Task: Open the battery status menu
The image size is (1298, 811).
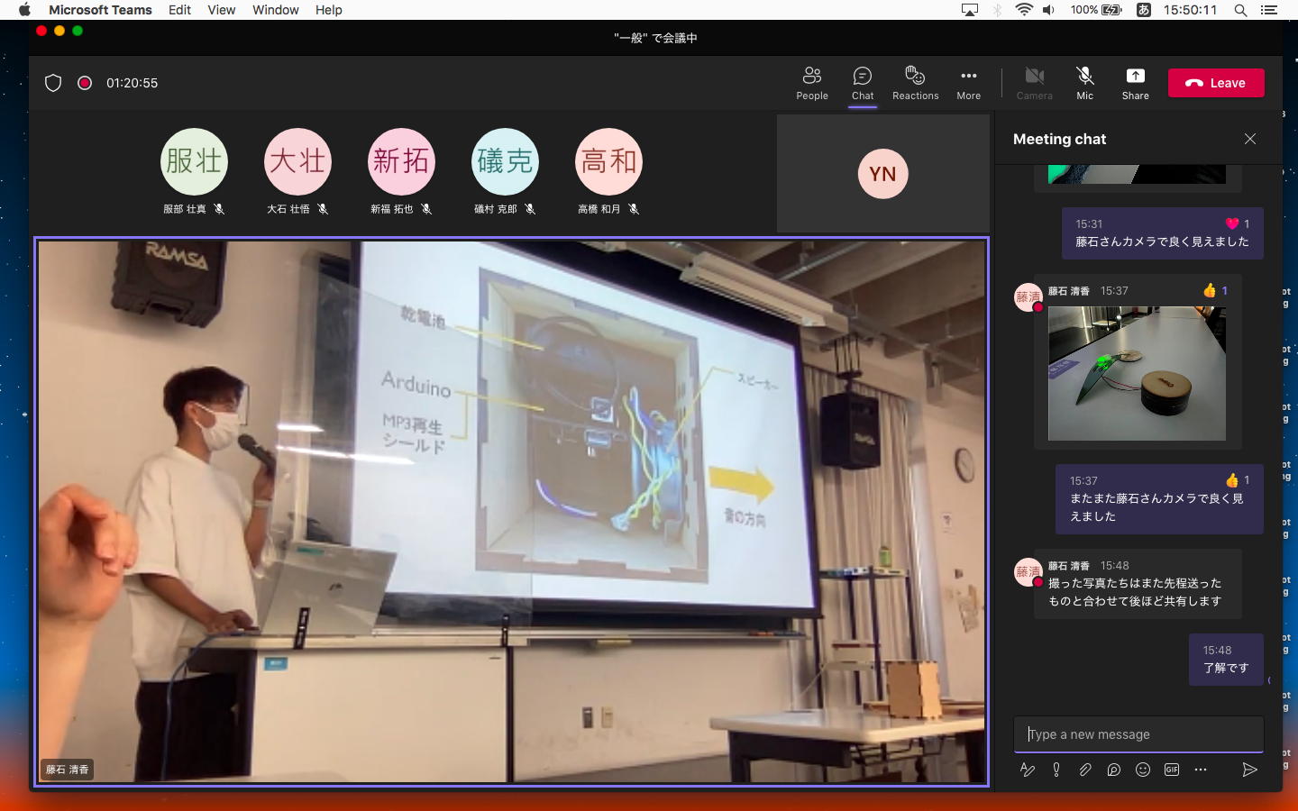Action: (x=1096, y=10)
